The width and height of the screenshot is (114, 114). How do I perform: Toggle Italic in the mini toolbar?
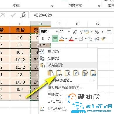tap(49, 39)
